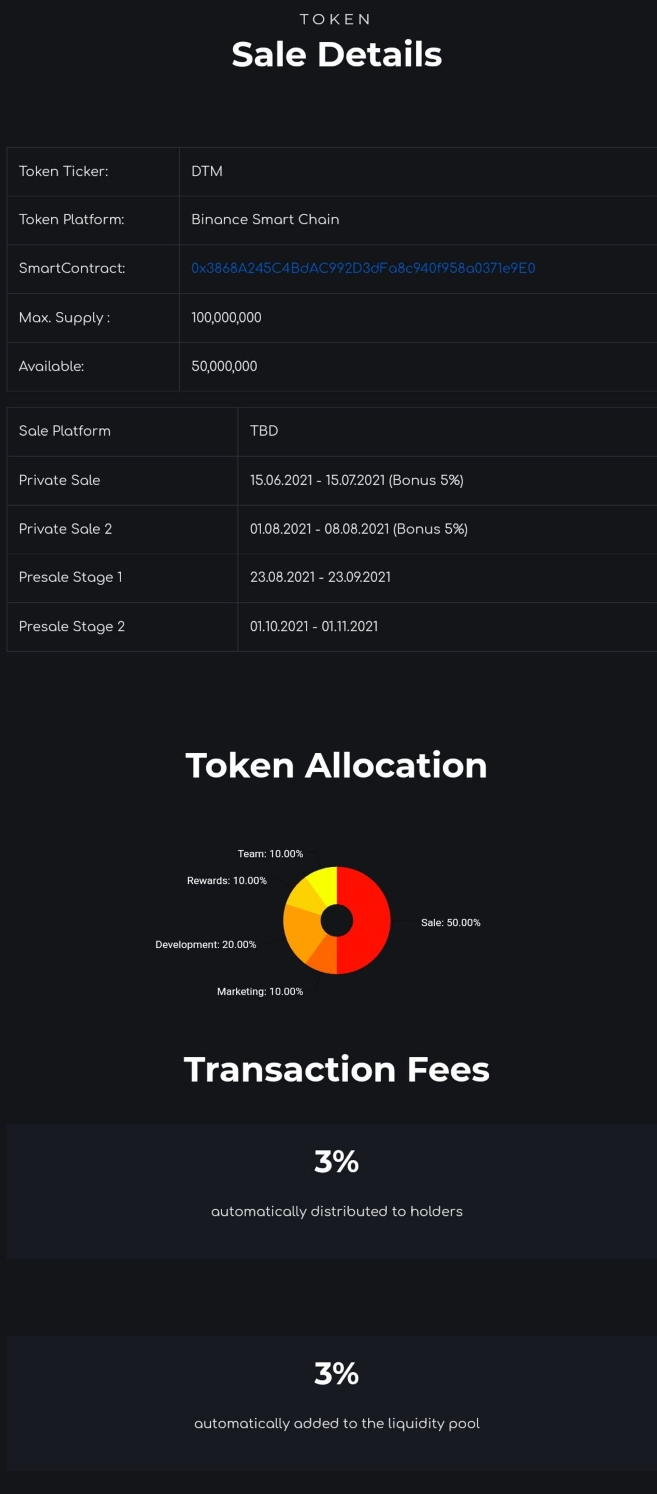The height and width of the screenshot is (1494, 657).
Task: Open the SmartContract address link
Action: point(363,268)
